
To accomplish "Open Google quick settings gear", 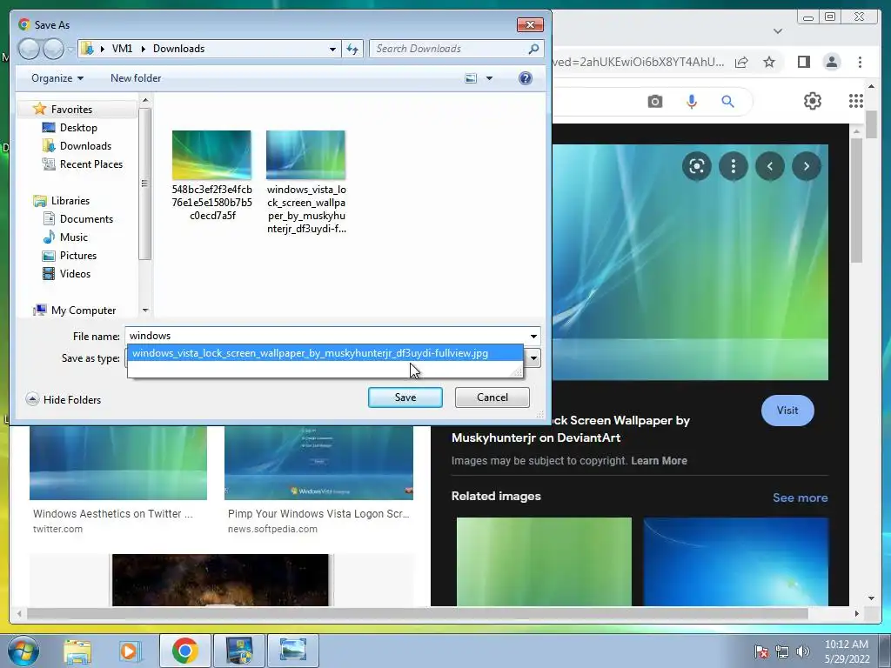I will [x=813, y=101].
